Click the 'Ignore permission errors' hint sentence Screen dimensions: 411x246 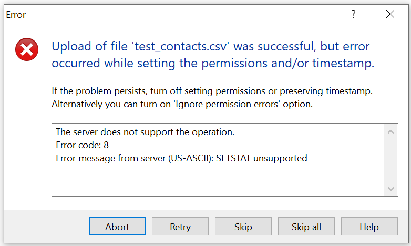click(x=182, y=104)
